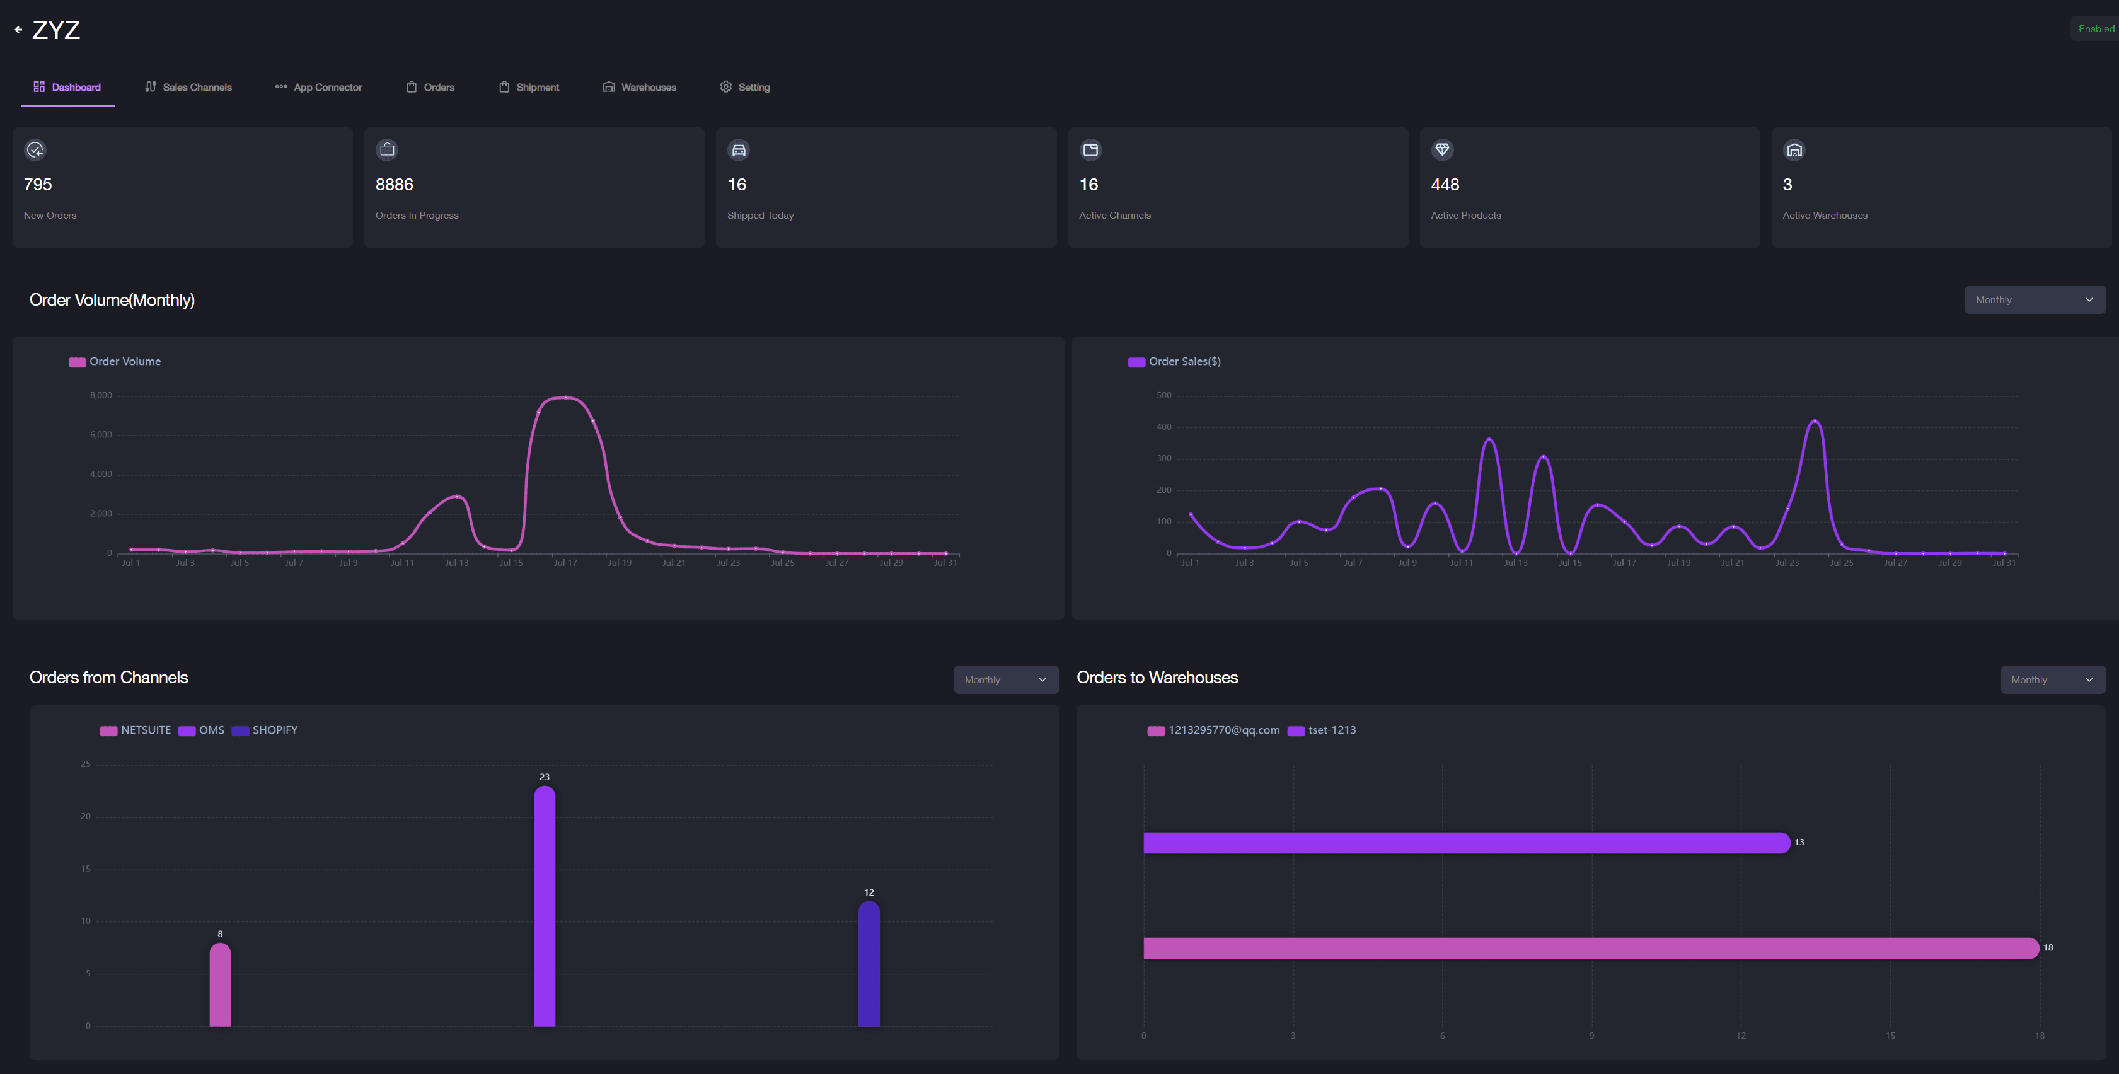Image resolution: width=2119 pixels, height=1074 pixels.
Task: Click the Settings gear icon
Action: pyautogui.click(x=726, y=86)
